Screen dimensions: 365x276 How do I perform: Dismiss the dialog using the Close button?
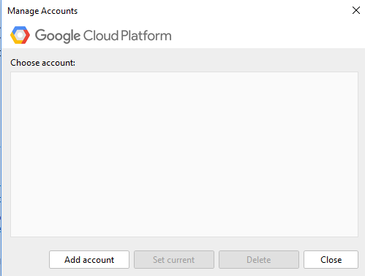point(331,260)
